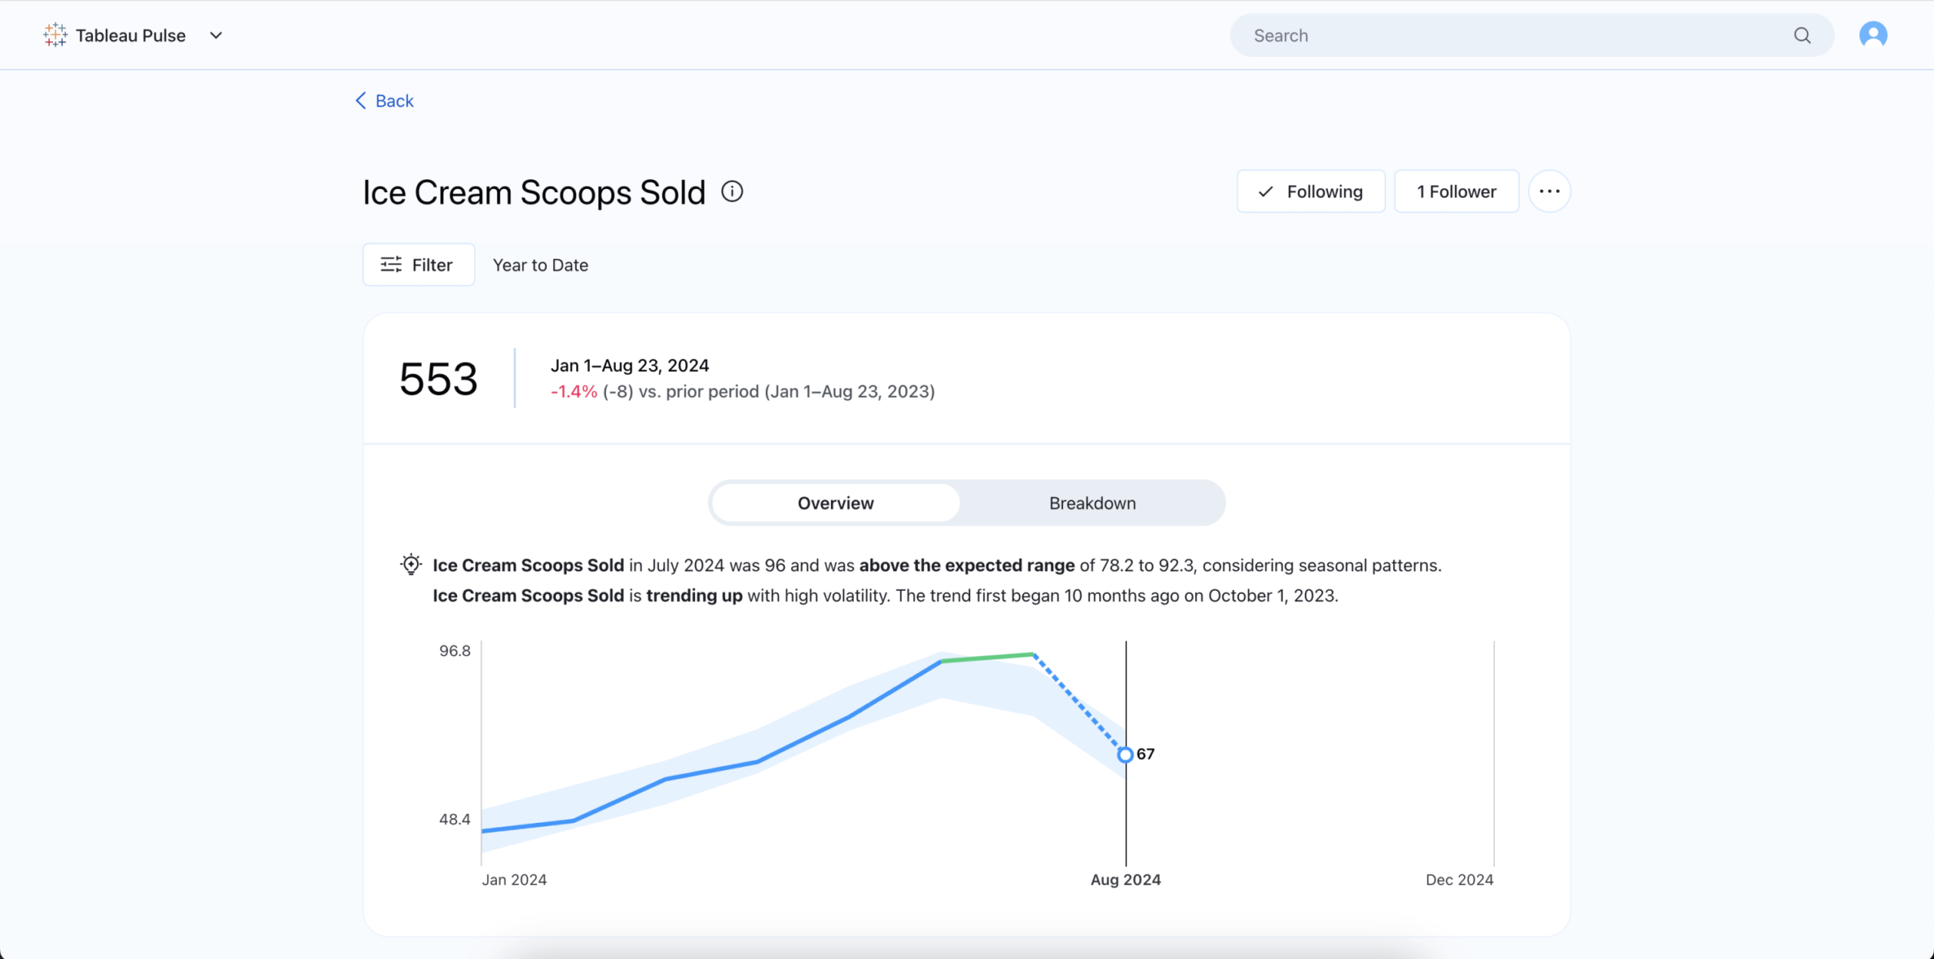Toggle off the Following subscription
This screenshot has height=959, width=1934.
click(x=1310, y=190)
